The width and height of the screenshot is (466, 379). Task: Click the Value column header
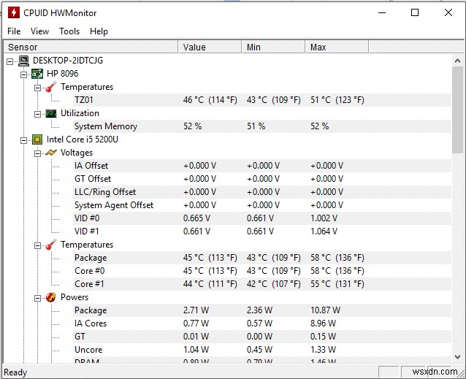click(x=209, y=47)
